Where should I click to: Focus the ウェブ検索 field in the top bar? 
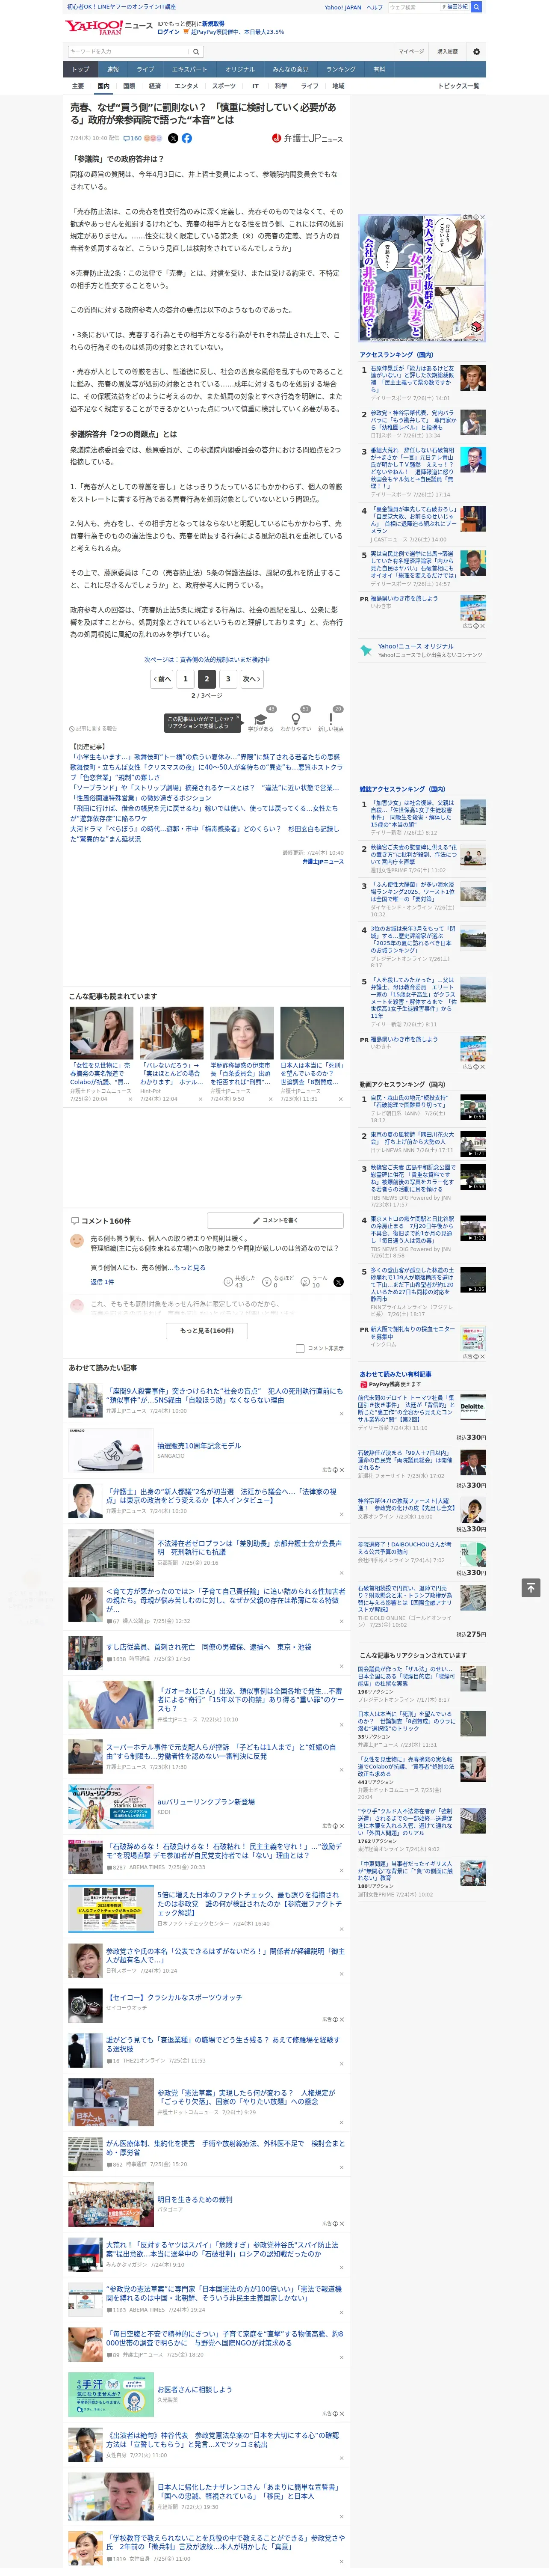(413, 7)
